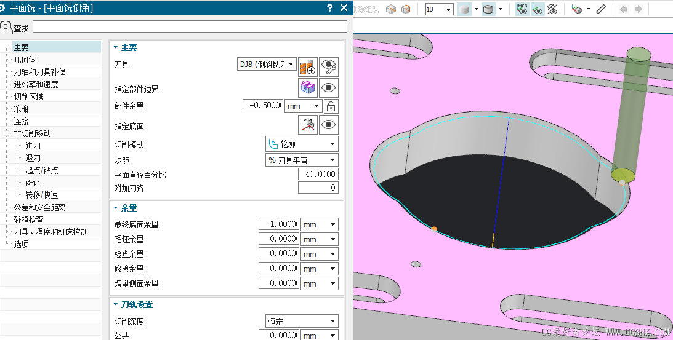Image resolution: width=673 pixels, height=340 pixels.
Task: Click the help question mark icon
Action: [329, 8]
